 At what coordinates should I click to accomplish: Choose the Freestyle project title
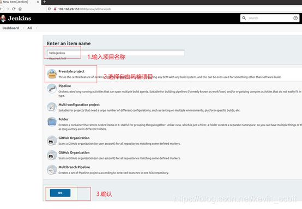pos(71,71)
